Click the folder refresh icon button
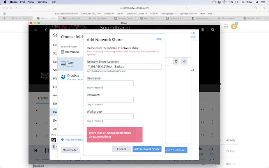 click(176, 62)
